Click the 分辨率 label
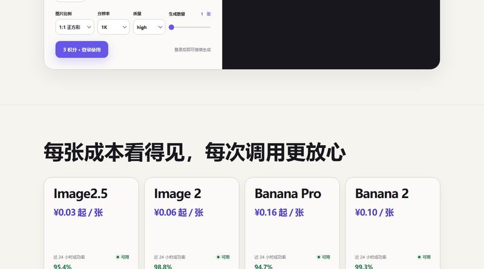484x269 pixels. click(103, 13)
